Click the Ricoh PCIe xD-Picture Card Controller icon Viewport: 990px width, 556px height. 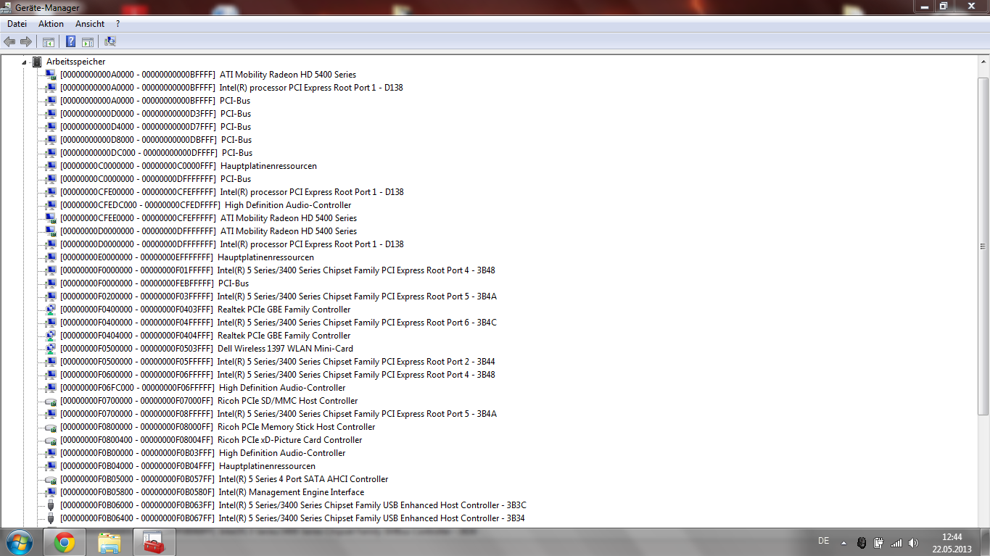click(51, 440)
